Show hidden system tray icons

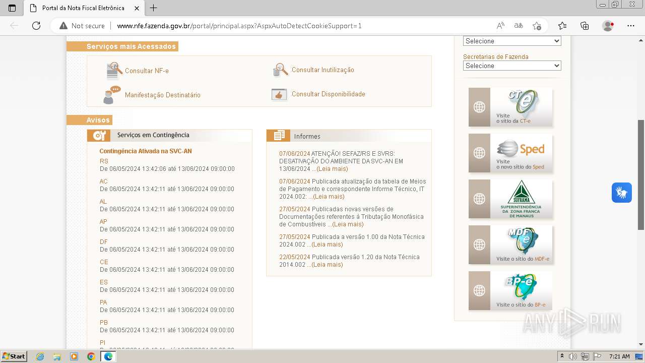click(x=562, y=356)
